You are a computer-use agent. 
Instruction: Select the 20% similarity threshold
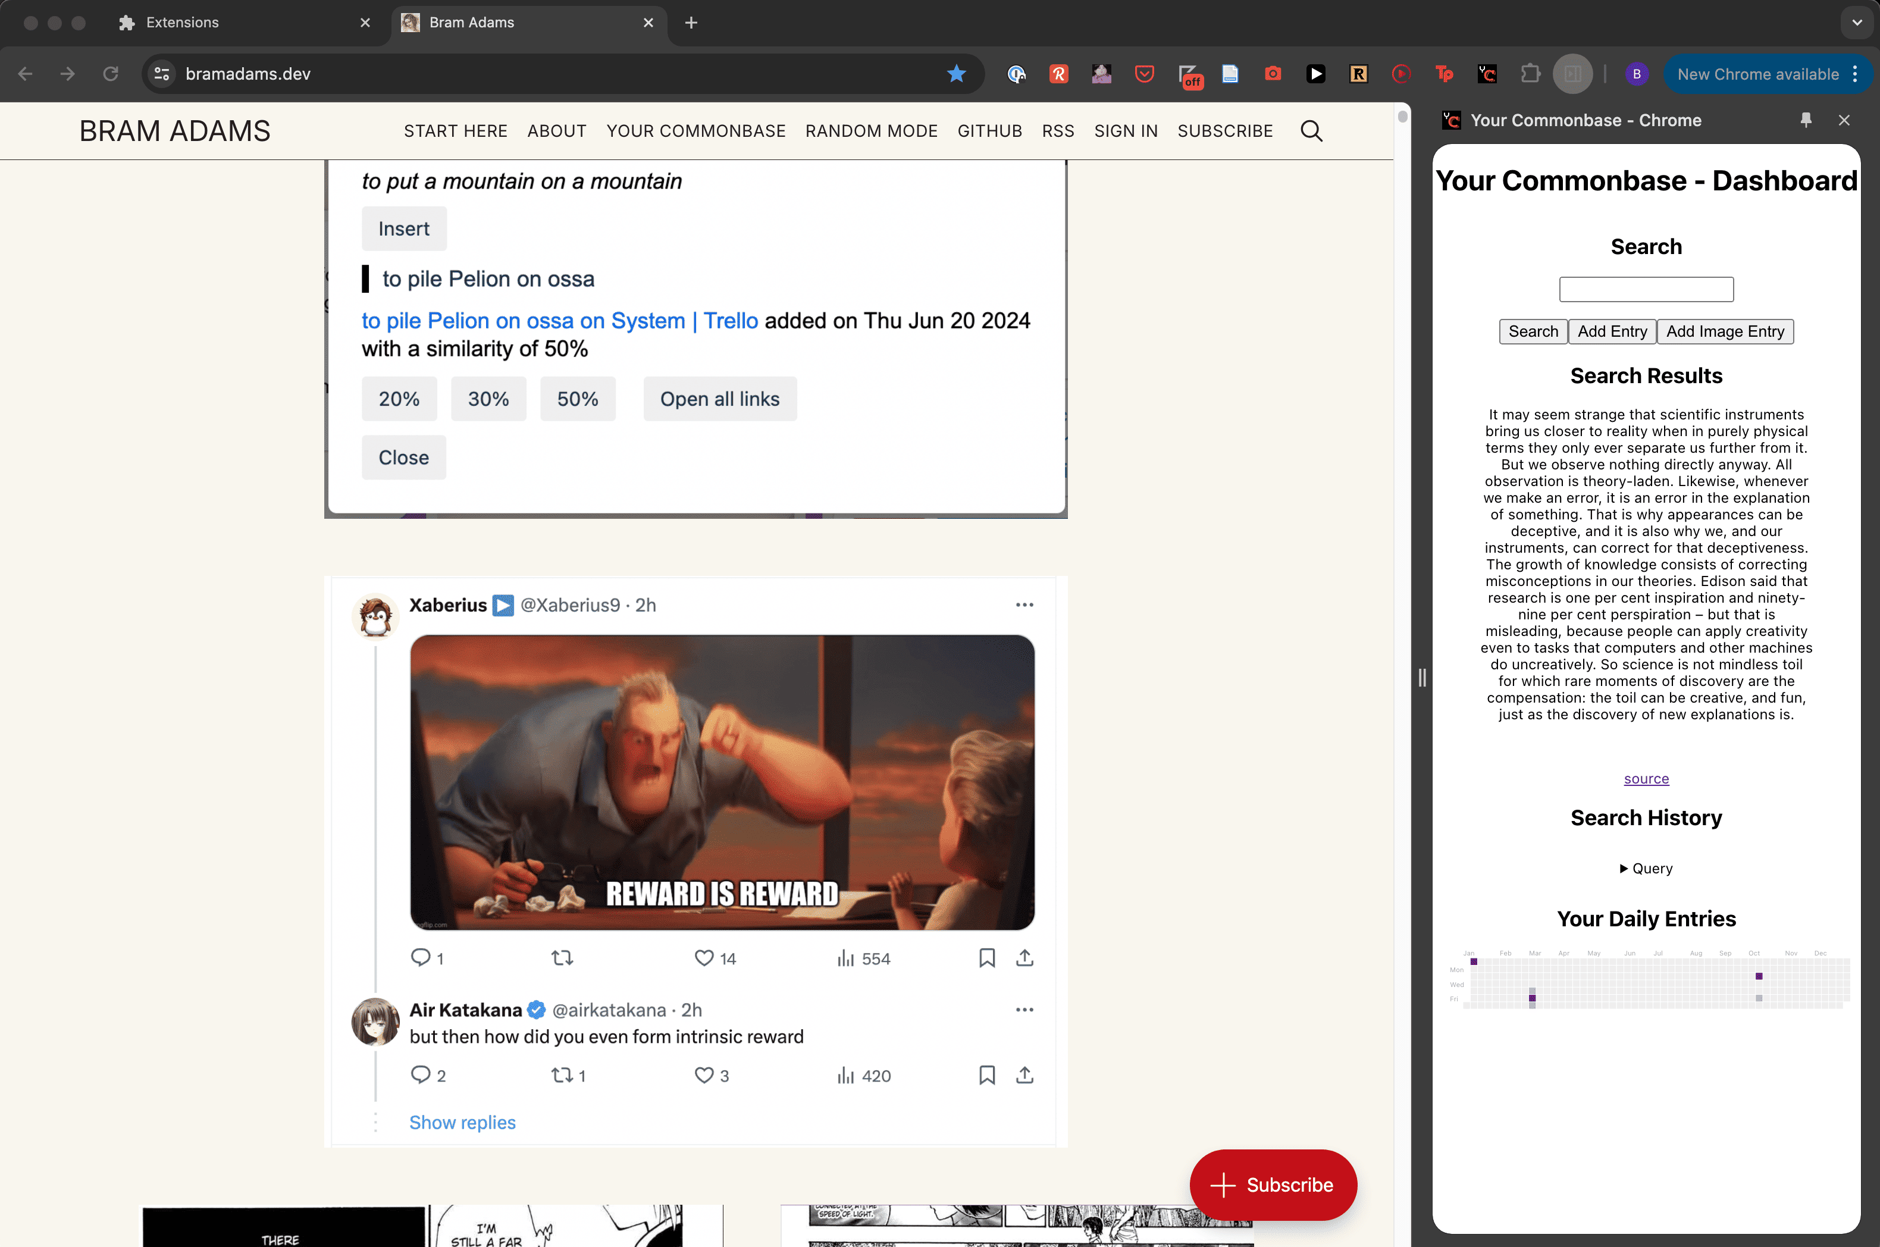coord(399,399)
